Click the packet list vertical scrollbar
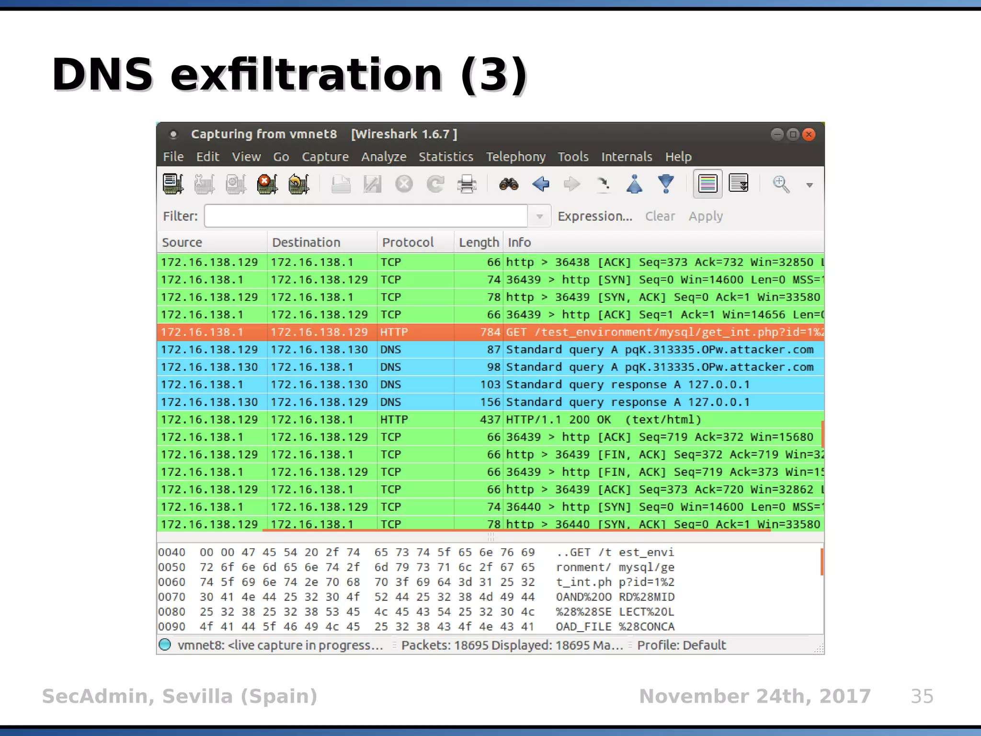Image resolution: width=981 pixels, height=736 pixels. pos(822,434)
